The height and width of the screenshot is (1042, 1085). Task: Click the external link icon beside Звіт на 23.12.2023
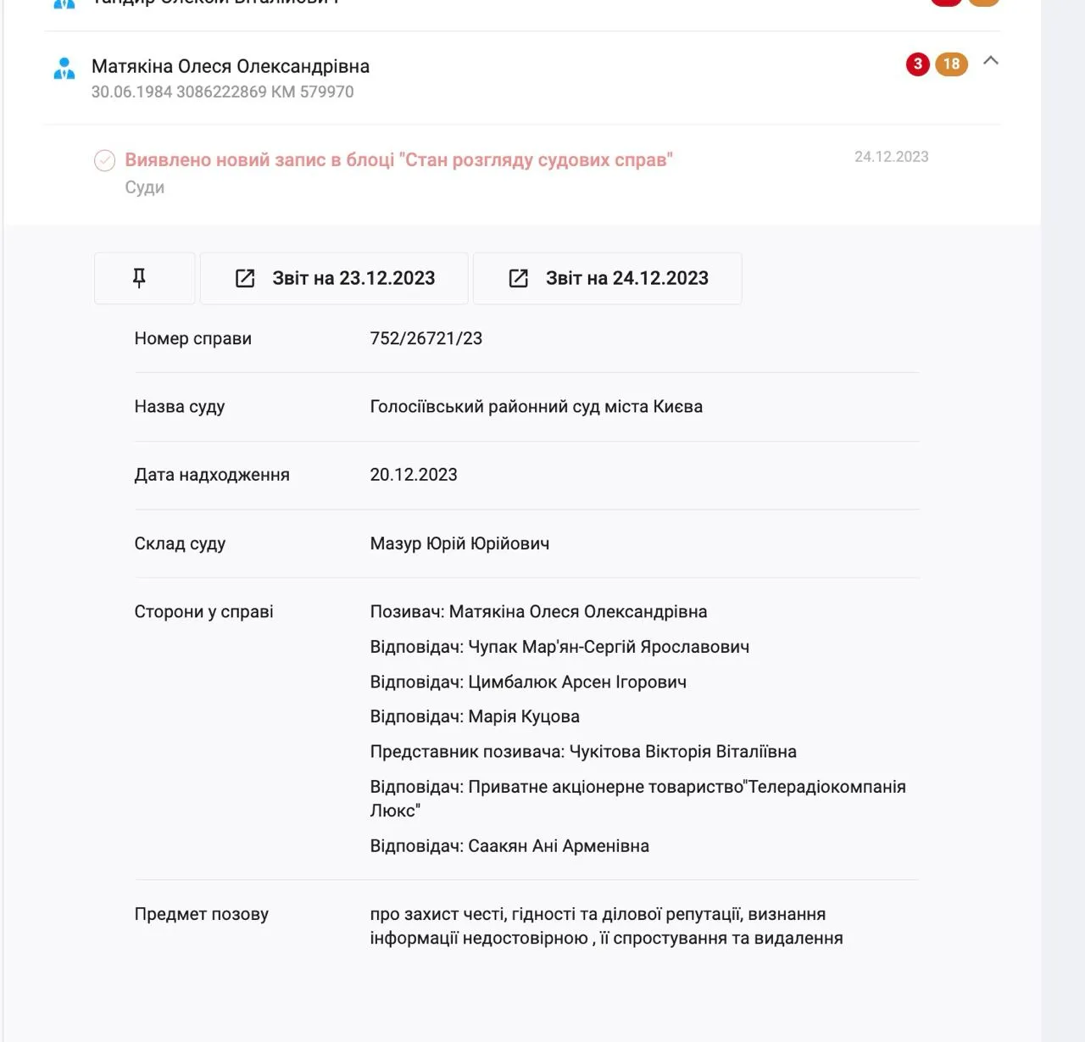tap(247, 278)
